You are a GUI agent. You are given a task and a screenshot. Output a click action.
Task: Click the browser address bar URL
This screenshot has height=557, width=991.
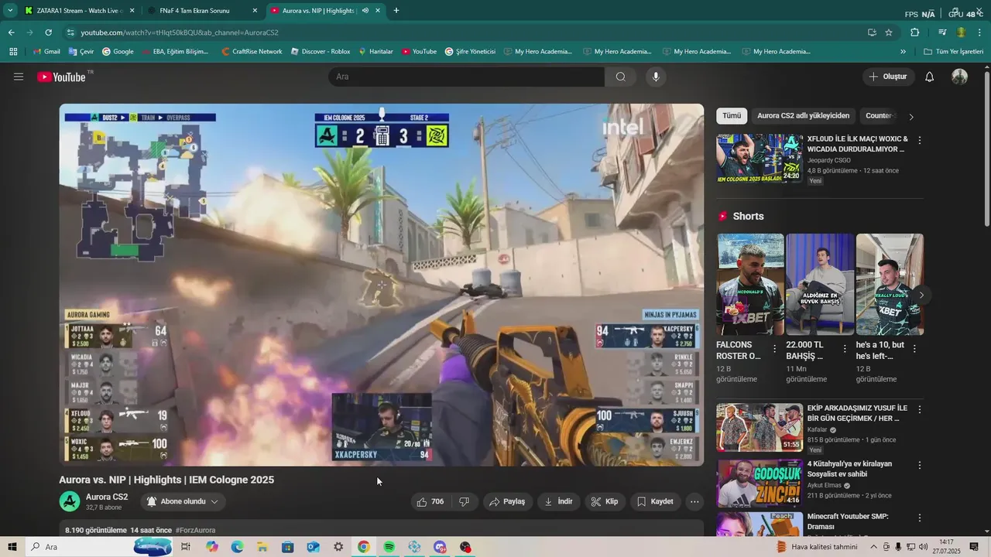(180, 32)
